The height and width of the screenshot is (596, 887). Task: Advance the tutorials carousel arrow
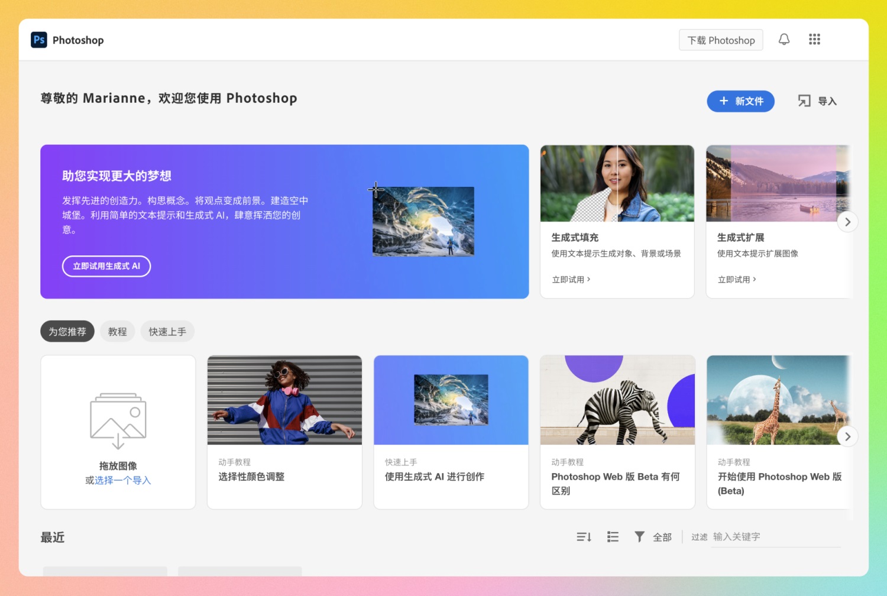click(847, 436)
